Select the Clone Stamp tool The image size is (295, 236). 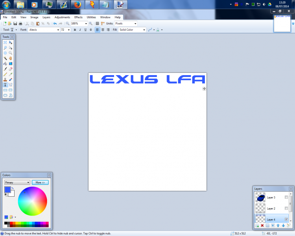[5, 79]
